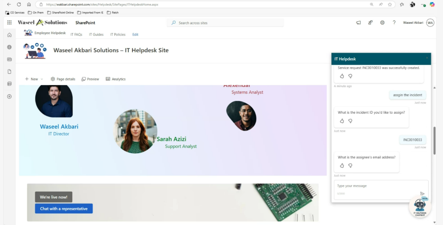Click Chat with a representative button
Viewport: 443px width, 225px height.
[64, 209]
